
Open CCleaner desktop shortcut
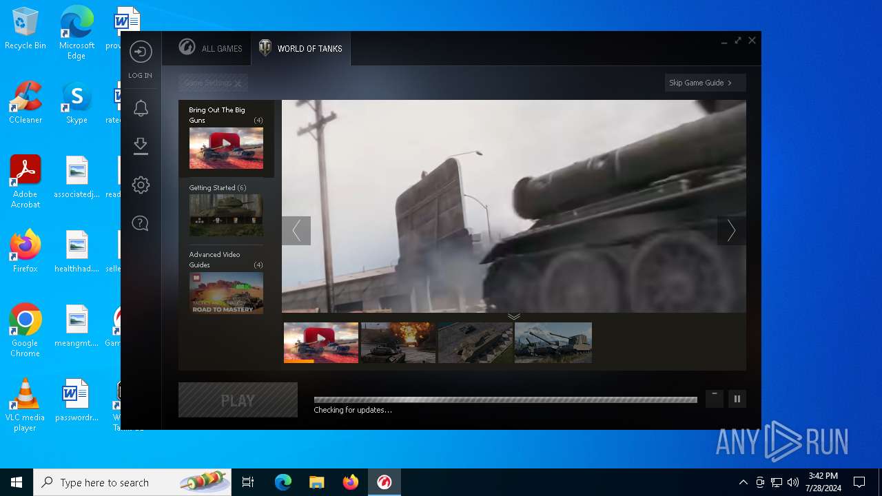(x=25, y=103)
